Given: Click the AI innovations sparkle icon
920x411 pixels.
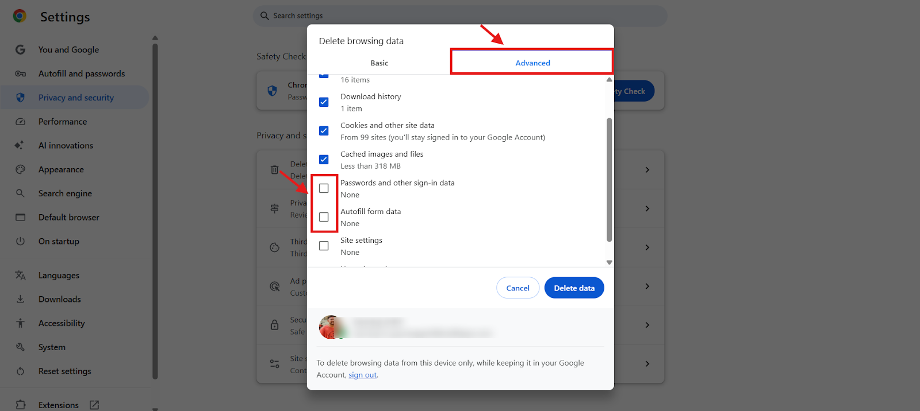Looking at the screenshot, I should tap(20, 145).
